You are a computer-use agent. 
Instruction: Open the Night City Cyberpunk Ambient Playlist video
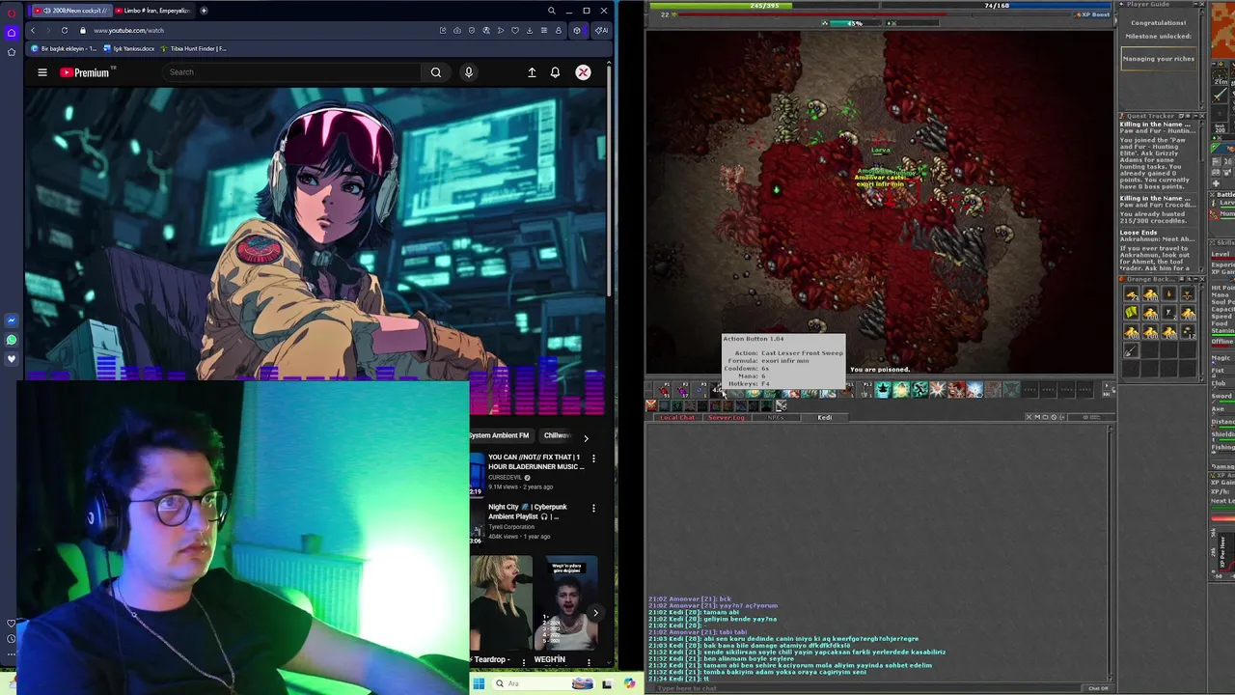(527, 512)
